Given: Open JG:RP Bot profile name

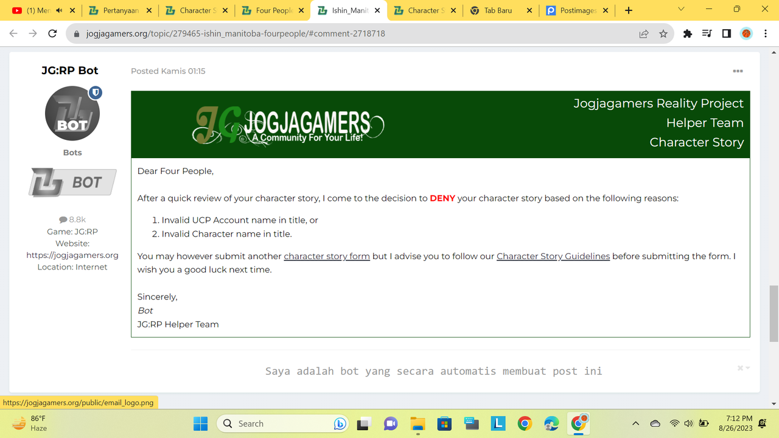Looking at the screenshot, I should pos(70,71).
